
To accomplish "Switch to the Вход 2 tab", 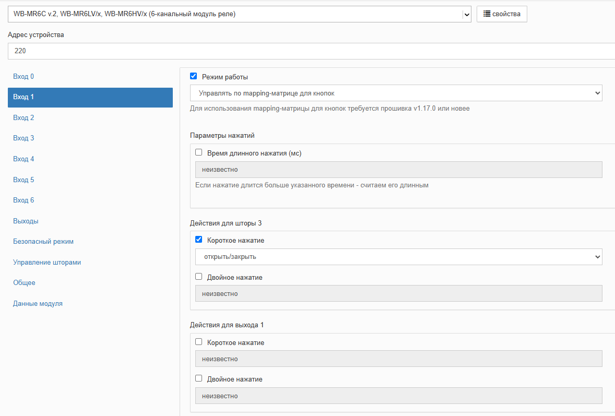I will (x=23, y=118).
